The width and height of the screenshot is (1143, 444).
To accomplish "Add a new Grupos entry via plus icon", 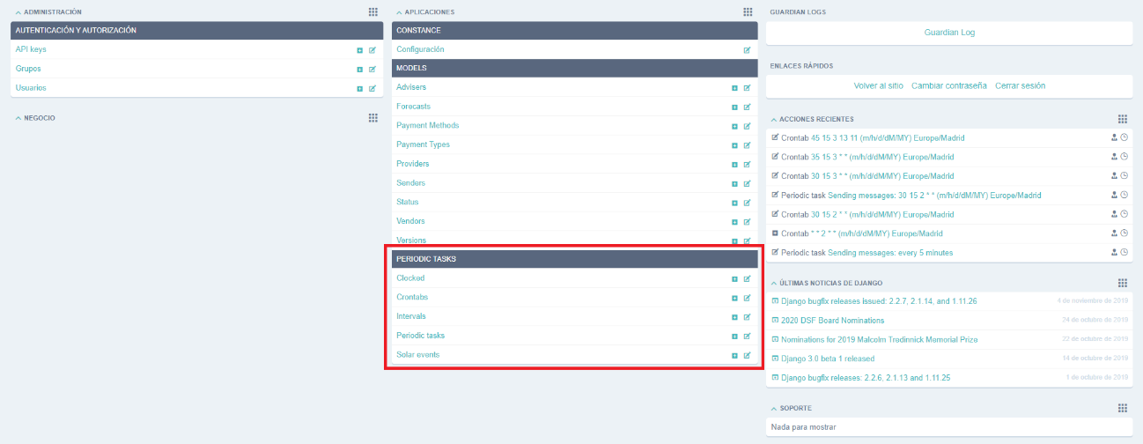I will point(359,69).
